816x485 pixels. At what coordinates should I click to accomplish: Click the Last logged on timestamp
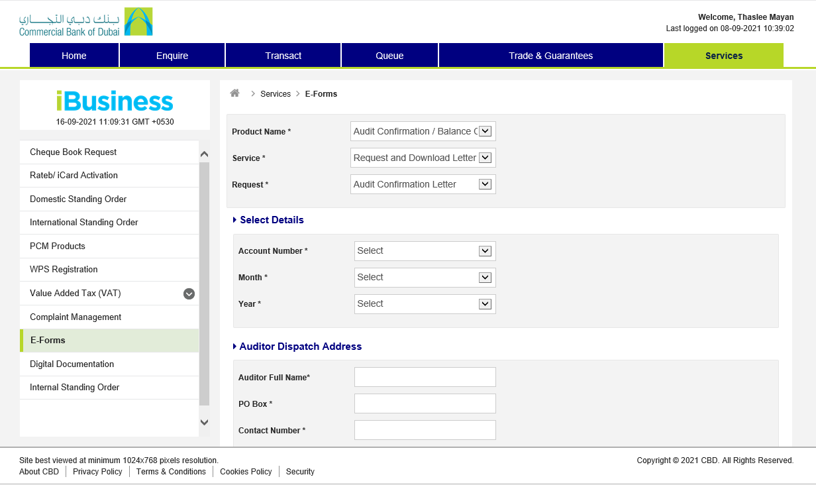pyautogui.click(x=730, y=28)
